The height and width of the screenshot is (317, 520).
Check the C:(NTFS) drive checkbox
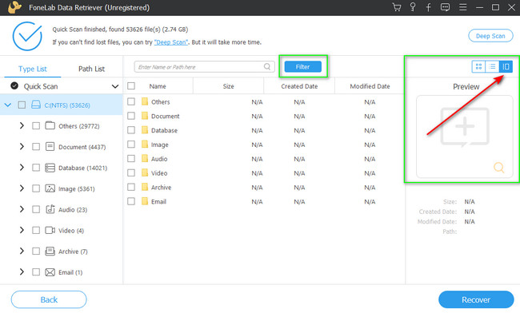tap(22, 105)
